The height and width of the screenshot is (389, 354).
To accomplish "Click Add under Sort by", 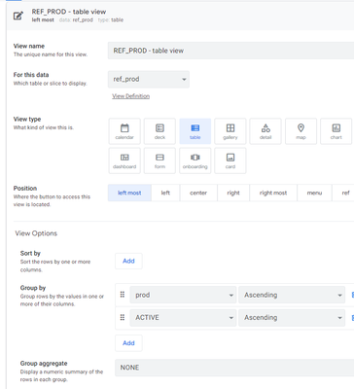I will [x=128, y=261].
